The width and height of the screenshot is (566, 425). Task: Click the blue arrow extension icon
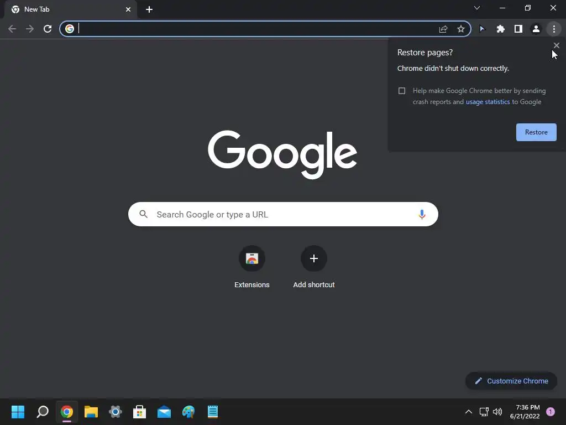pyautogui.click(x=482, y=29)
